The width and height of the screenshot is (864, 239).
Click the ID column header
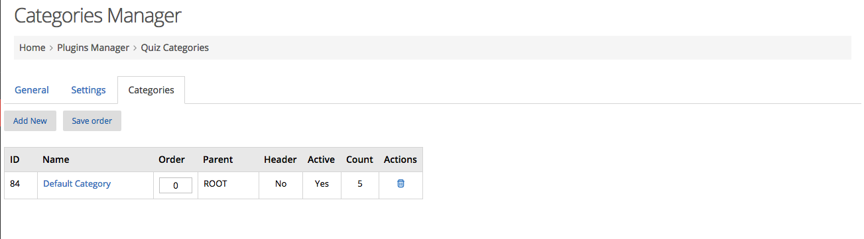[x=15, y=160]
